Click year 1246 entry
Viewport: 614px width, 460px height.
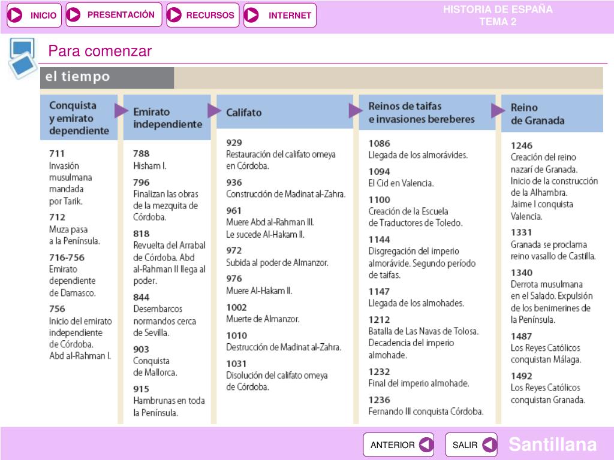pyautogui.click(x=554, y=181)
